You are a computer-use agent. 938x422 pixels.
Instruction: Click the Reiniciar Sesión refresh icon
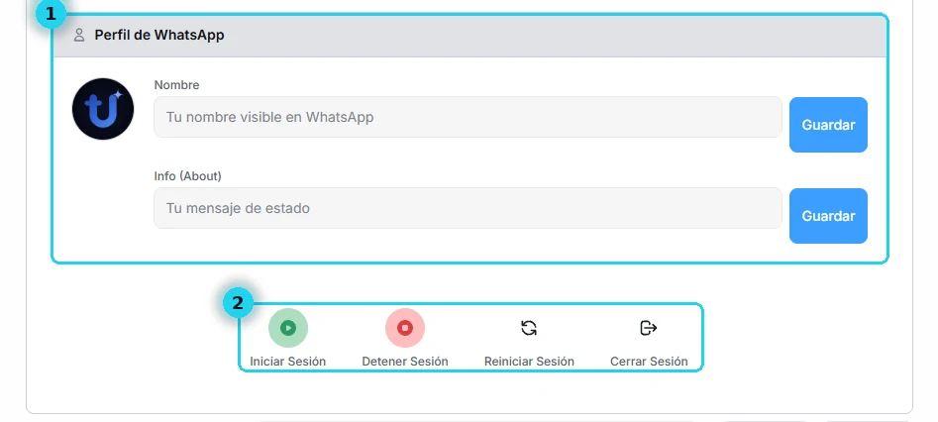(529, 328)
